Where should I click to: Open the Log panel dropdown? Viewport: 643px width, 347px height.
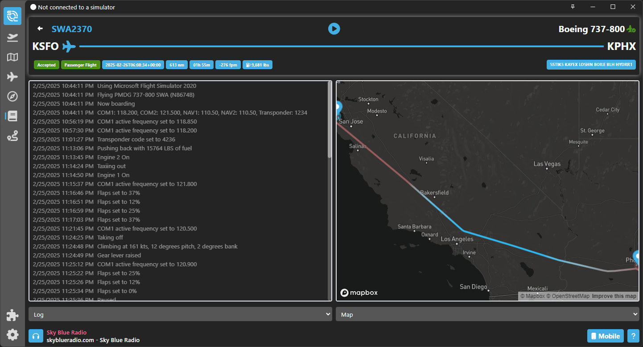[x=181, y=314]
